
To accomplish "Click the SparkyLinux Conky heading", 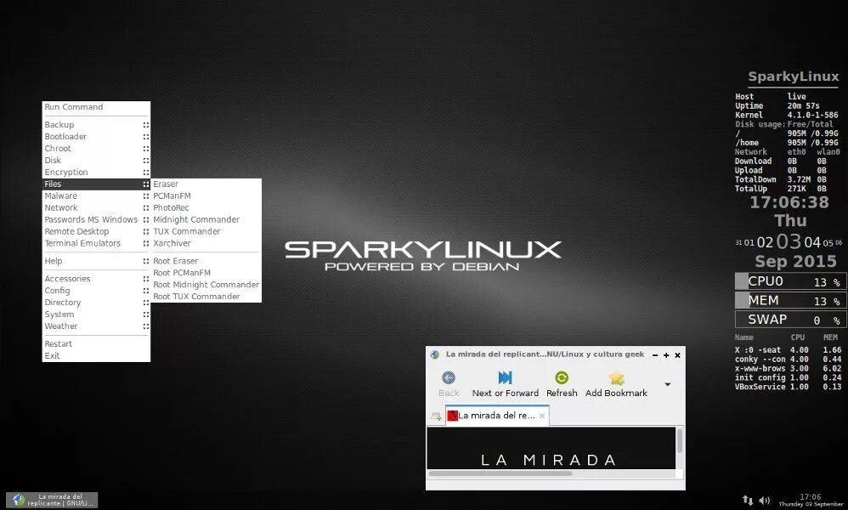I will tap(794, 76).
